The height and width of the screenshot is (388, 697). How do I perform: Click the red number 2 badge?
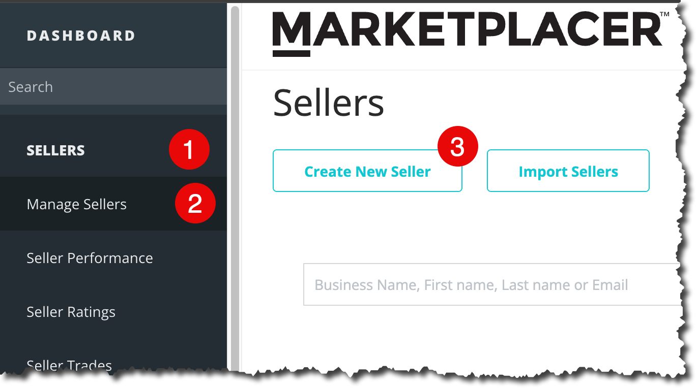195,204
